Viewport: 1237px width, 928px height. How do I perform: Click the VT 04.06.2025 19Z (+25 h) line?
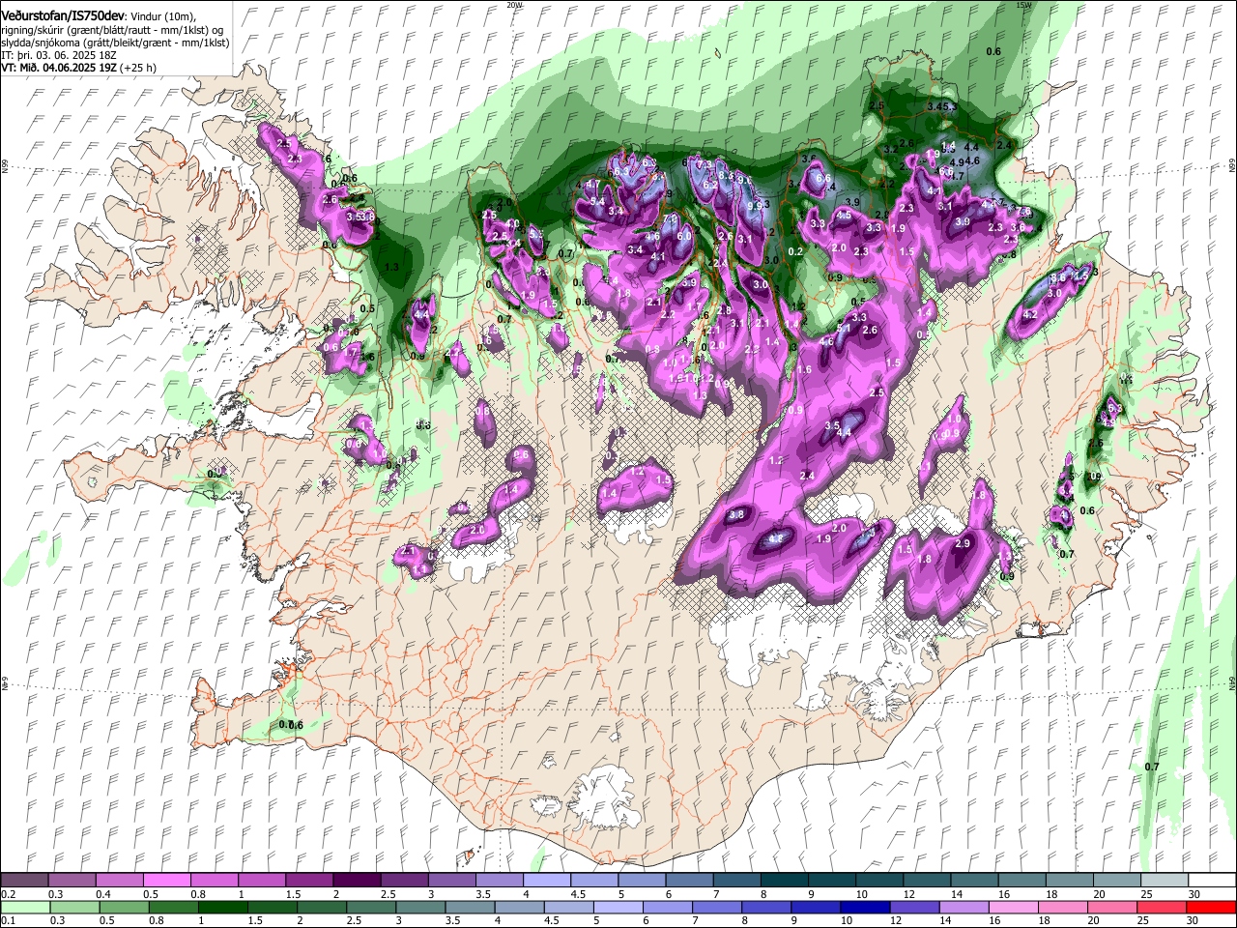tap(78, 68)
